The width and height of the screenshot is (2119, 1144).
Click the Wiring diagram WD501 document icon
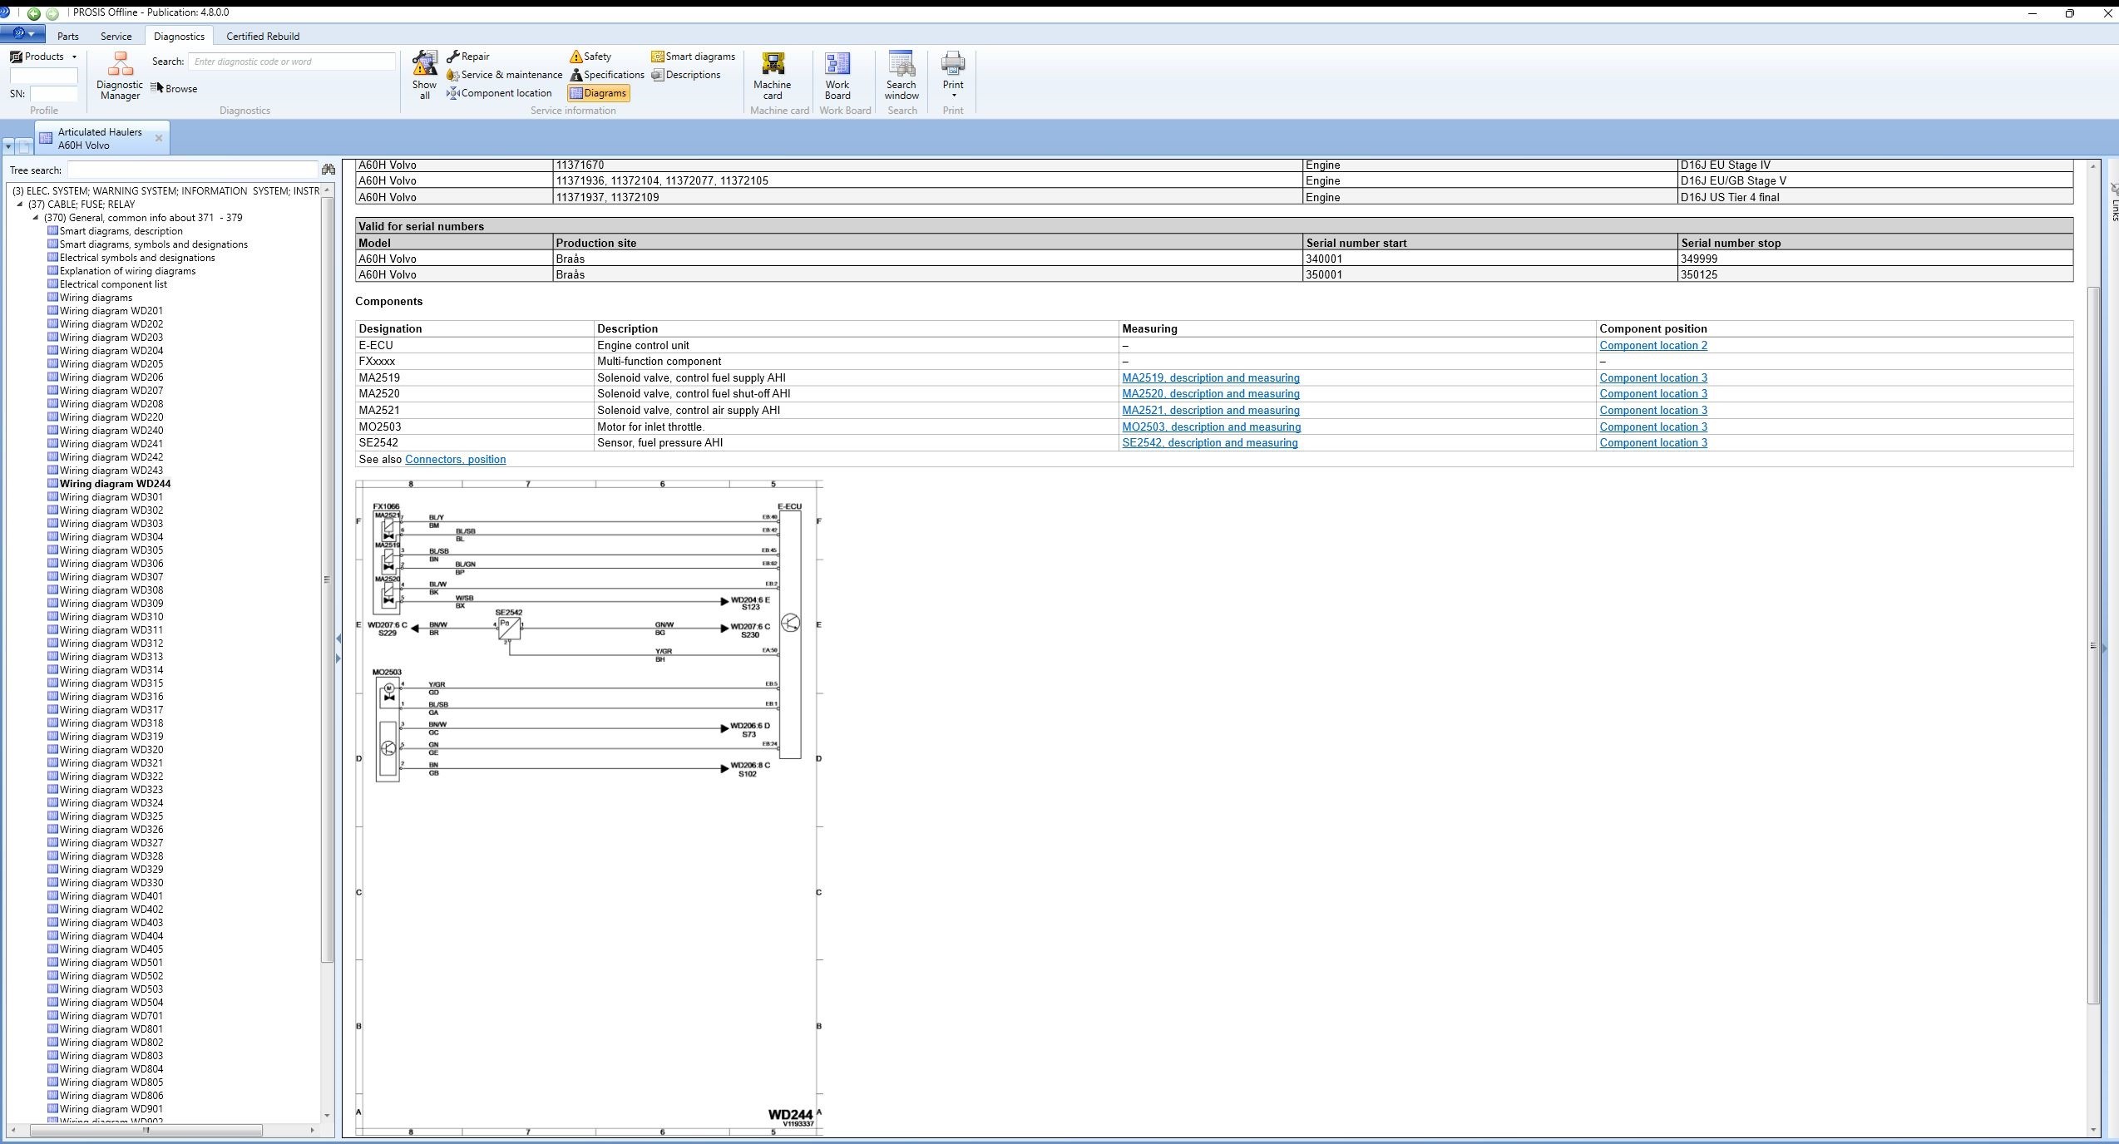(x=53, y=963)
